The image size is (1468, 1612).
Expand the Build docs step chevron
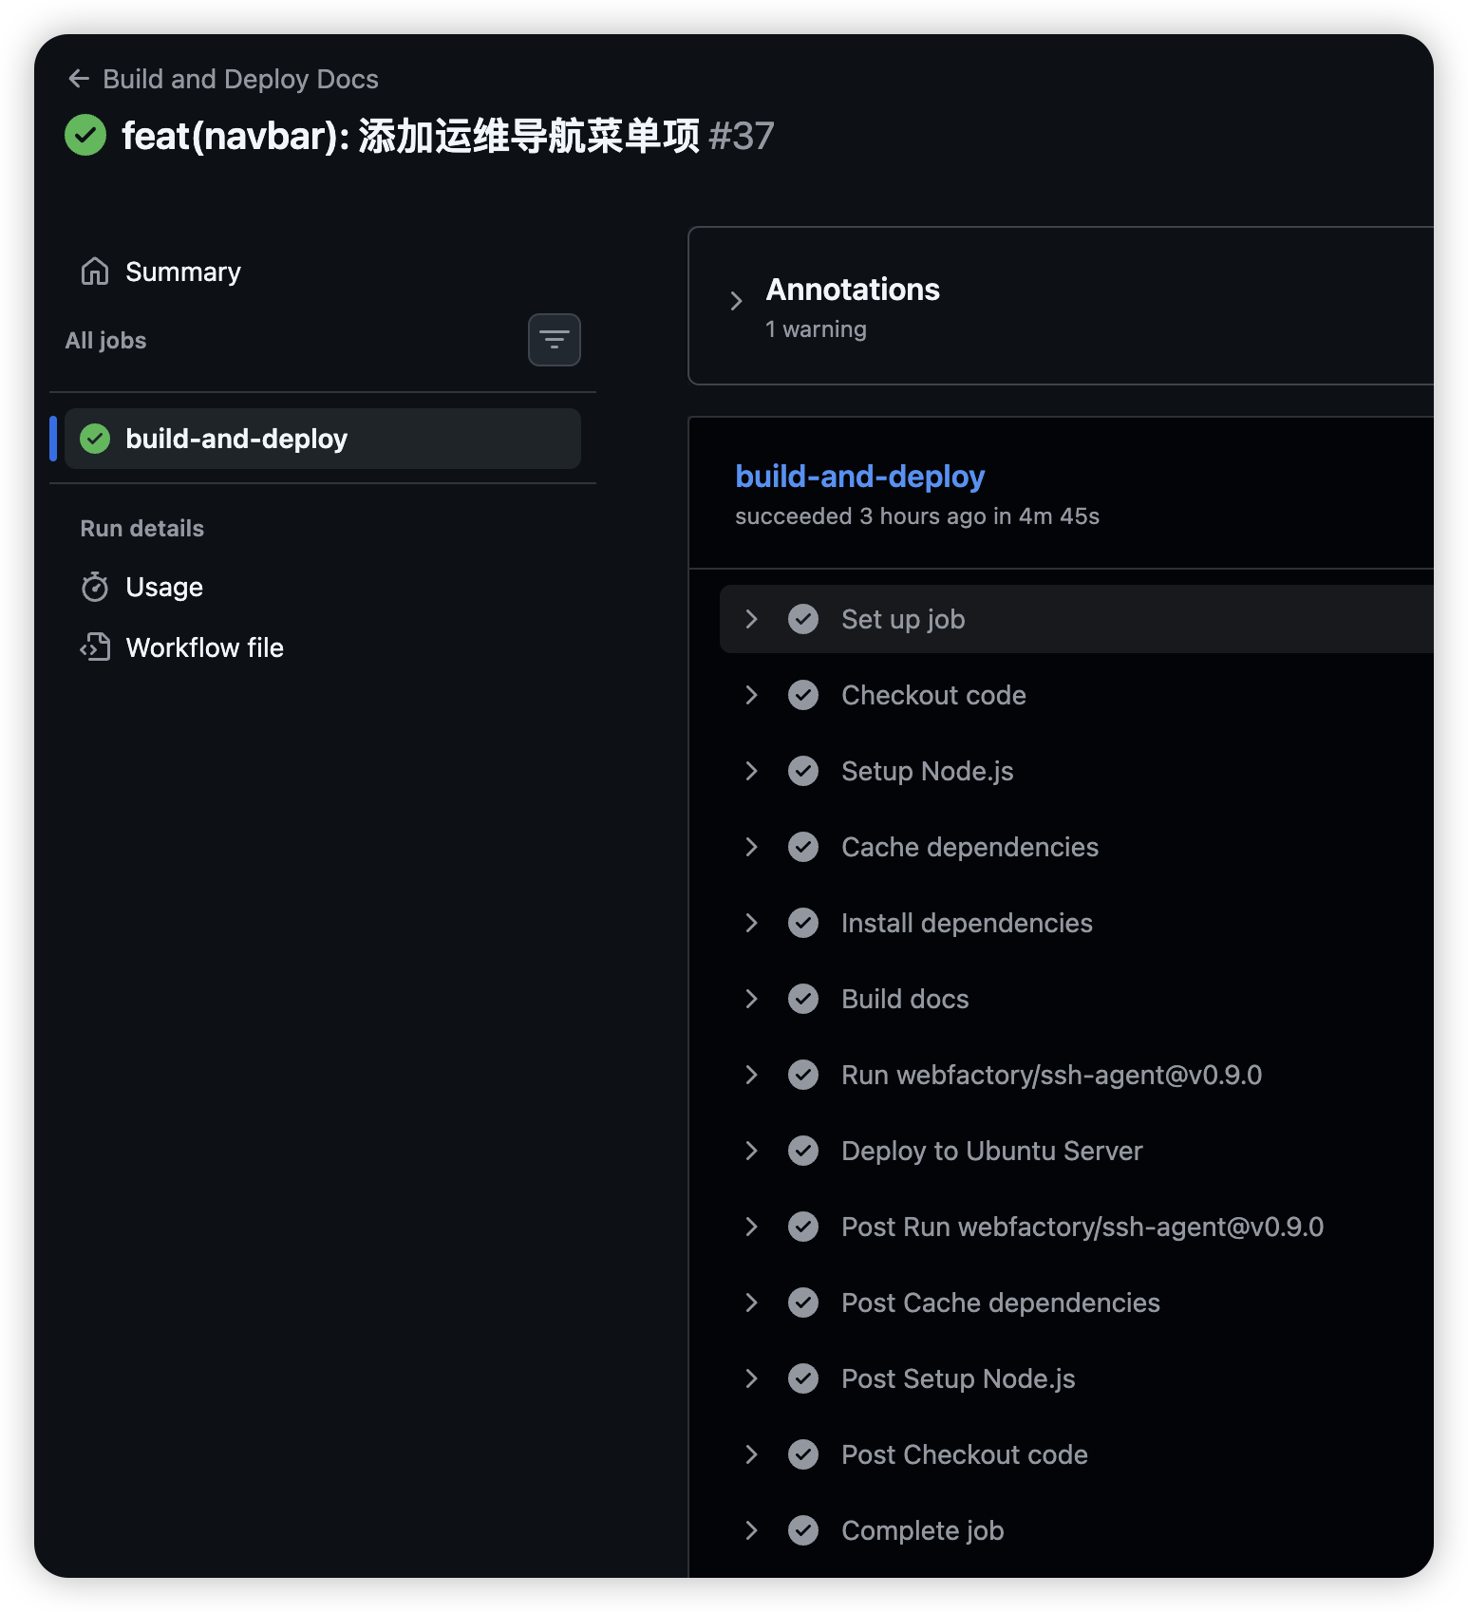[752, 999]
